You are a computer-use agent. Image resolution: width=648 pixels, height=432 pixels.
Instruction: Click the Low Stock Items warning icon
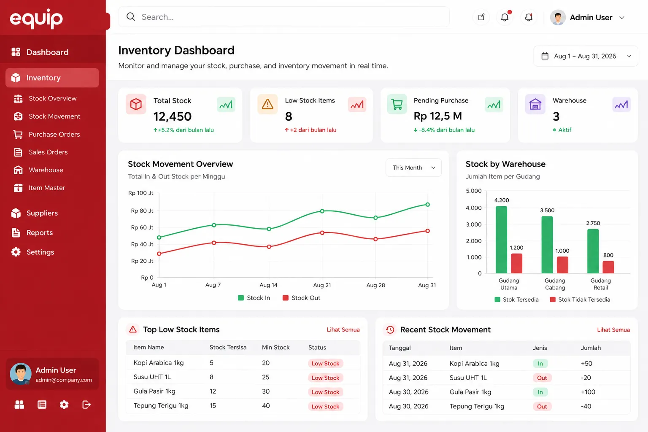267,104
